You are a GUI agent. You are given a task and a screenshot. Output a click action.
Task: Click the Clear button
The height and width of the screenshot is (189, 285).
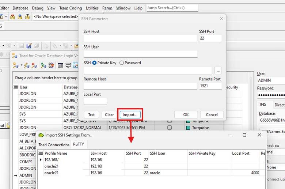[x=109, y=115]
